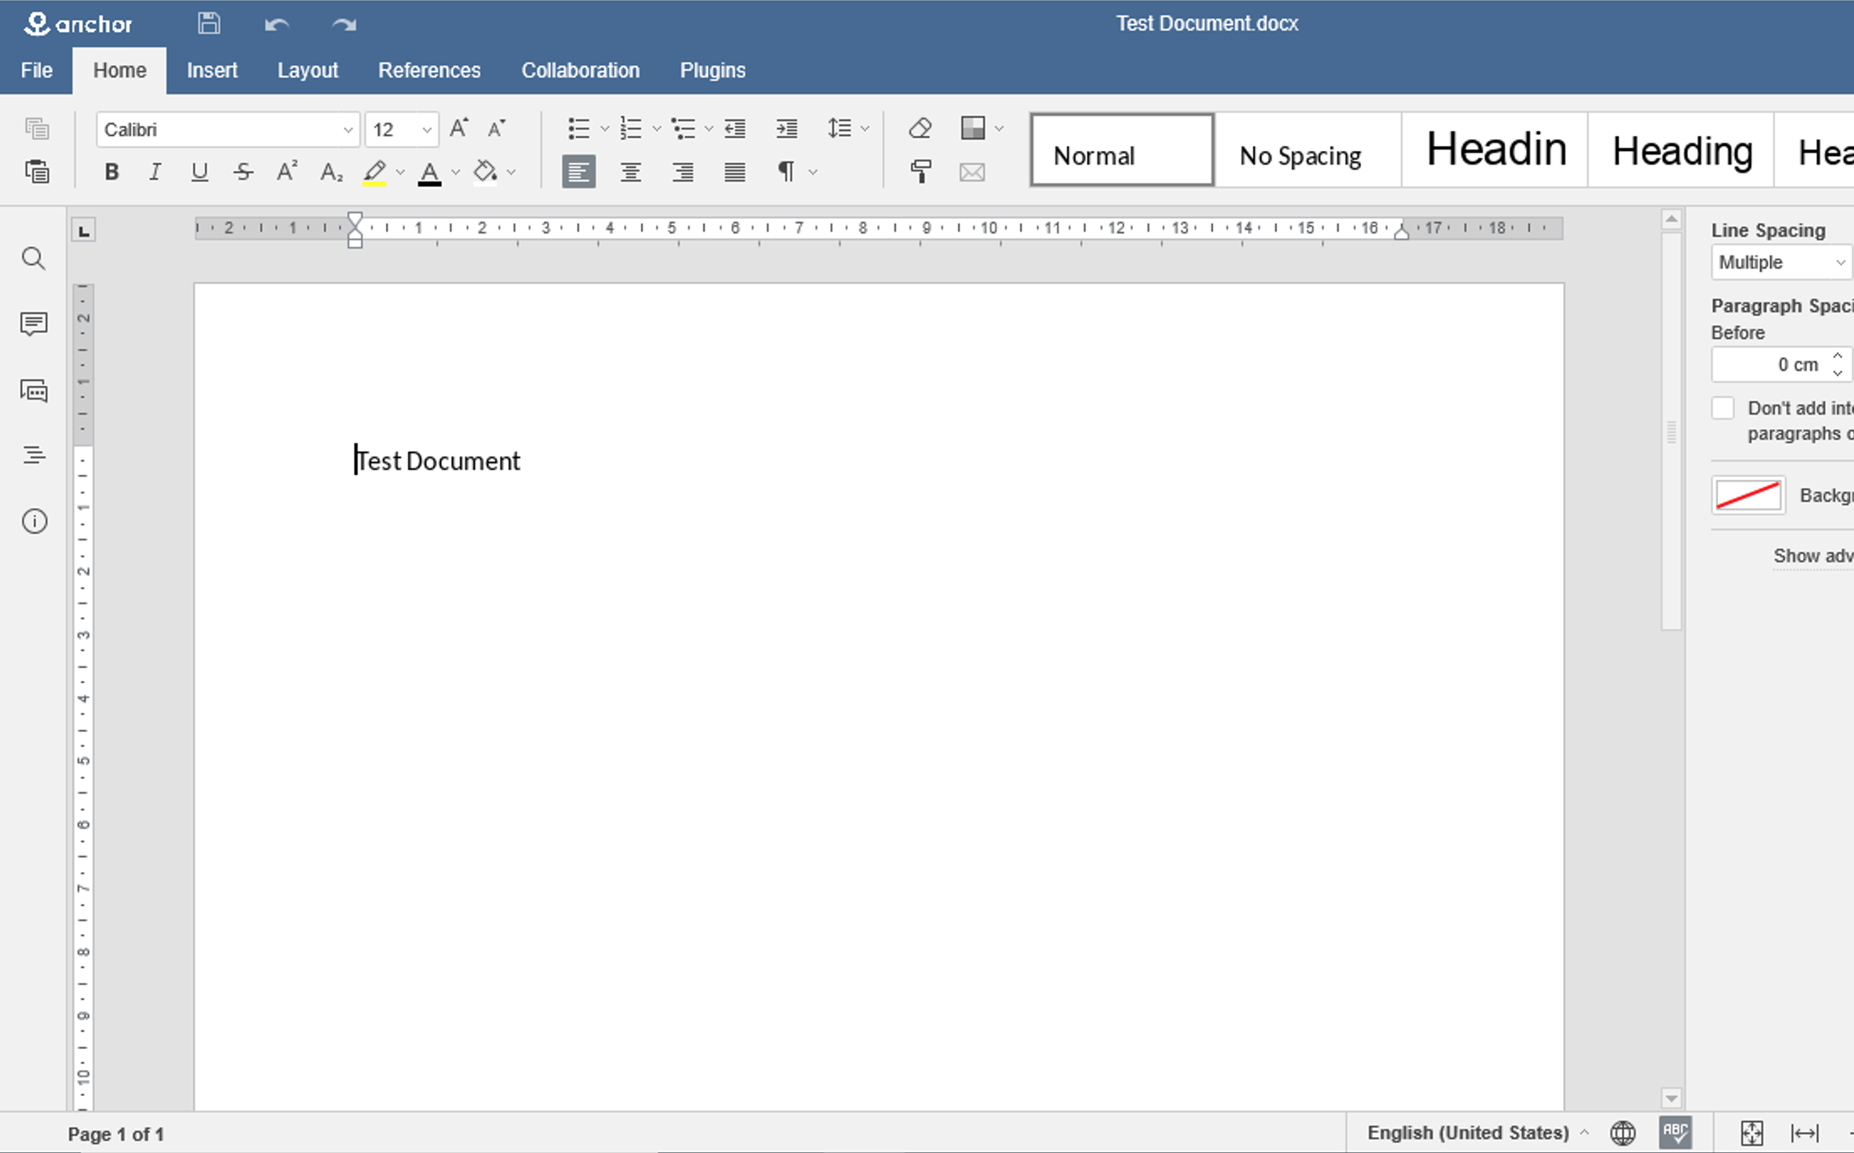Viewport: 1854px width, 1153px height.
Task: Expand the font size dropdown
Action: tap(426, 129)
